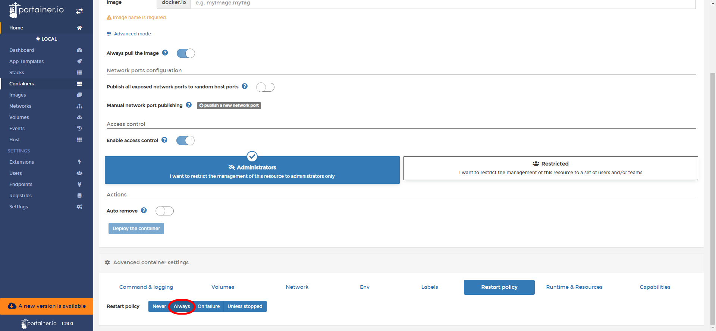The height and width of the screenshot is (331, 716).
Task: Click the Settings cogs icon
Action: (79, 207)
